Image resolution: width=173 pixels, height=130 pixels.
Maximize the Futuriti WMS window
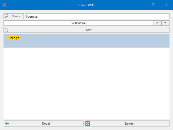[154, 5]
